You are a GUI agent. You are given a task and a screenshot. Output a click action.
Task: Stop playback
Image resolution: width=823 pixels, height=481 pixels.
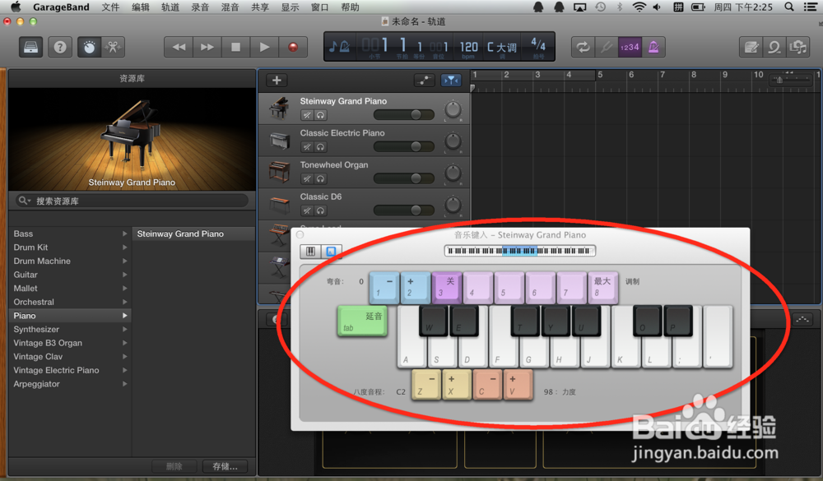pos(235,47)
